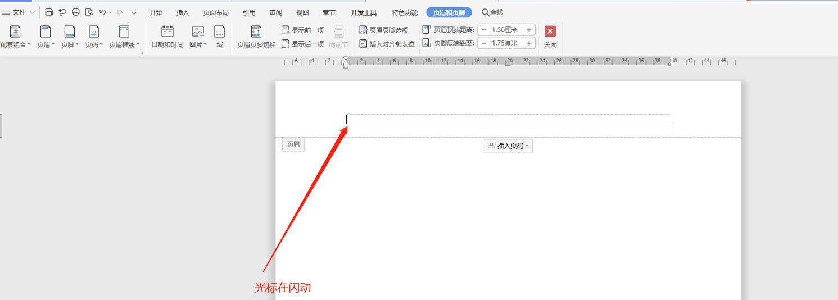
Task: Open the 页眉 header dropdown
Action: tap(46, 37)
